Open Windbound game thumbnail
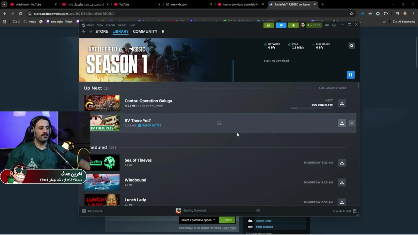This screenshot has height=235, width=418. pos(102,182)
